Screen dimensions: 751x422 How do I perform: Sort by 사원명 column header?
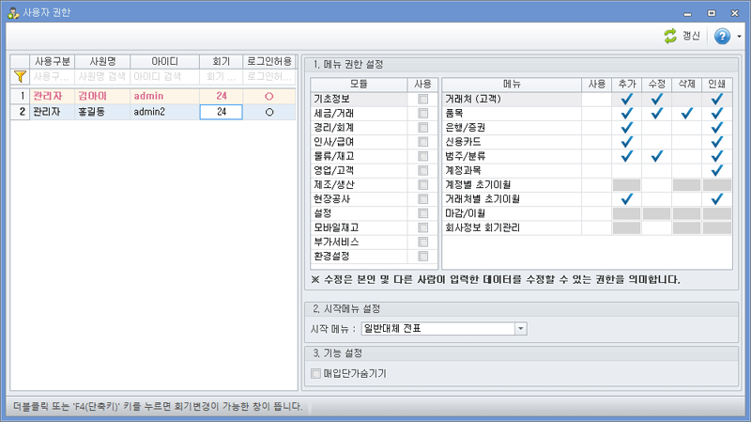coord(102,62)
